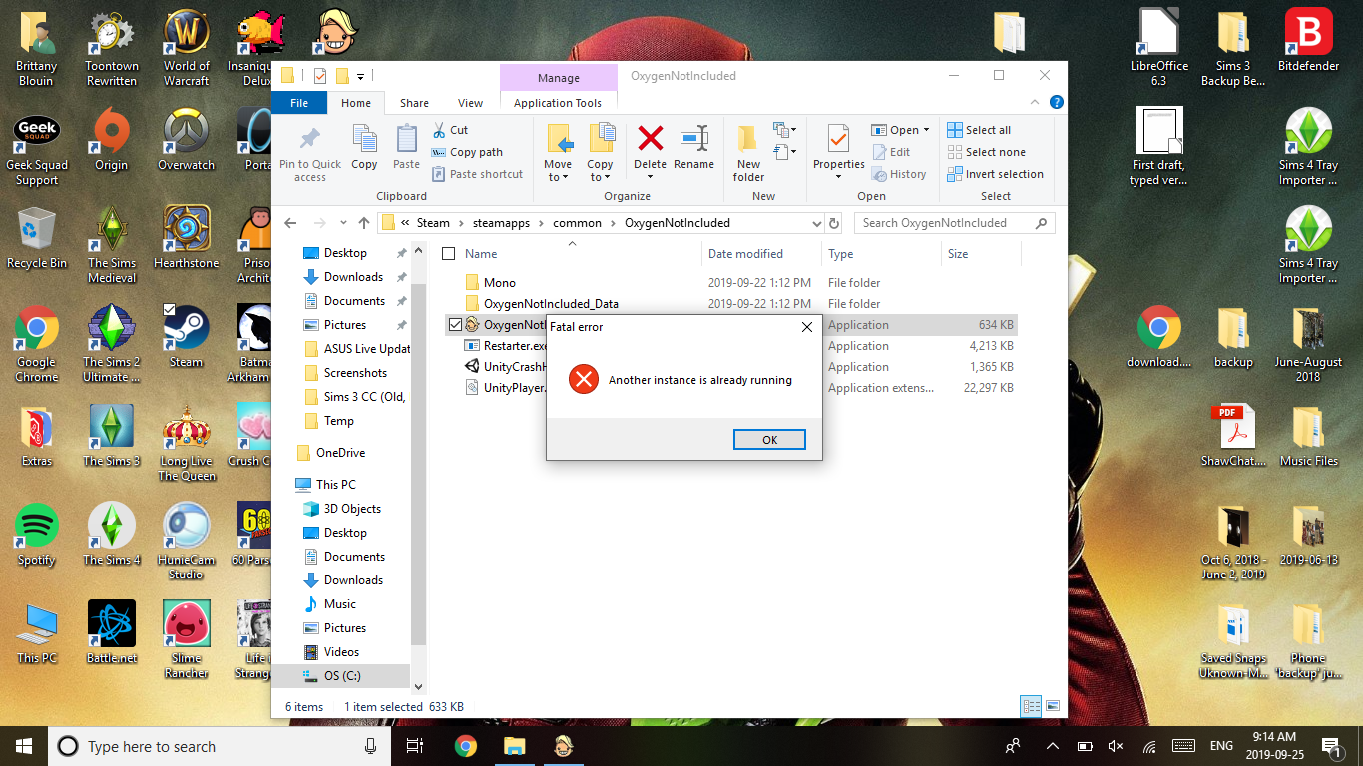The height and width of the screenshot is (766, 1363).
Task: Uncheck the checkbox beside the OxygenNotIncluded application
Action: (x=456, y=325)
